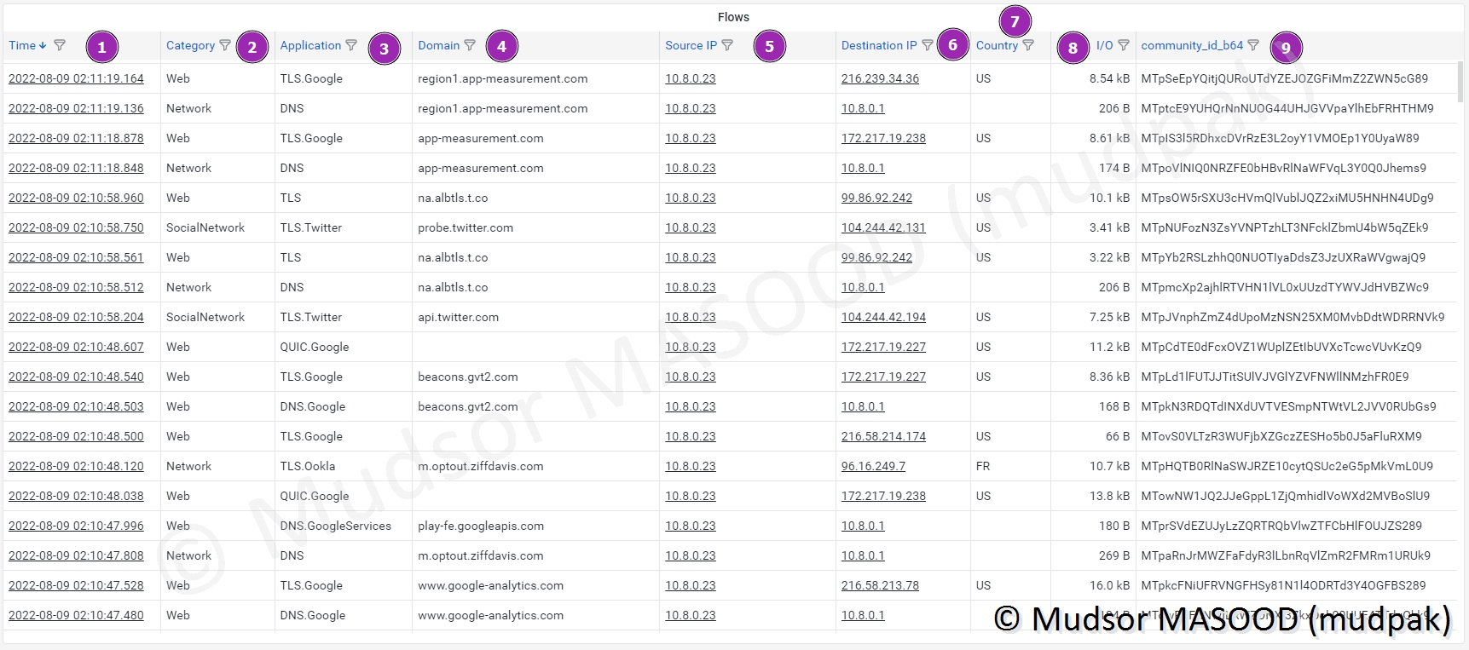Click destination IP link 216.239.34.36
Image resolution: width=1469 pixels, height=650 pixels.
click(880, 78)
